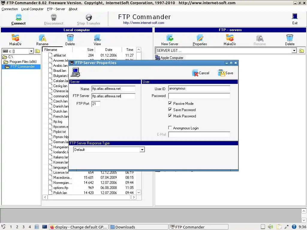
Task: Click file list scroll left arrow
Action: point(45,197)
